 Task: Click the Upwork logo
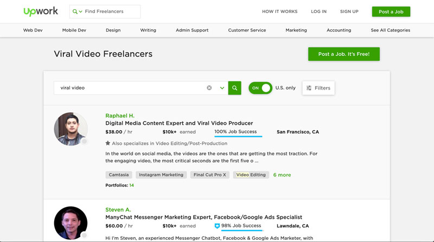click(41, 11)
